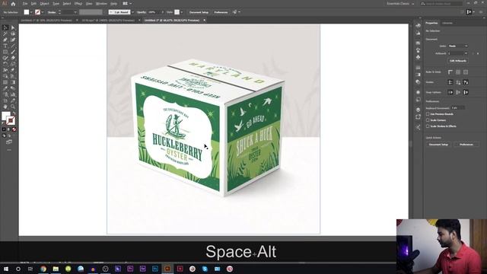Expand the stroke color dropdown arrow
Screen dimensions: 487x274
43,12
